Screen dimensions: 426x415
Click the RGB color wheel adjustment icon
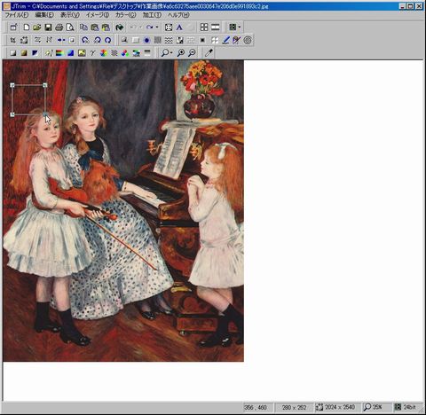coord(104,53)
